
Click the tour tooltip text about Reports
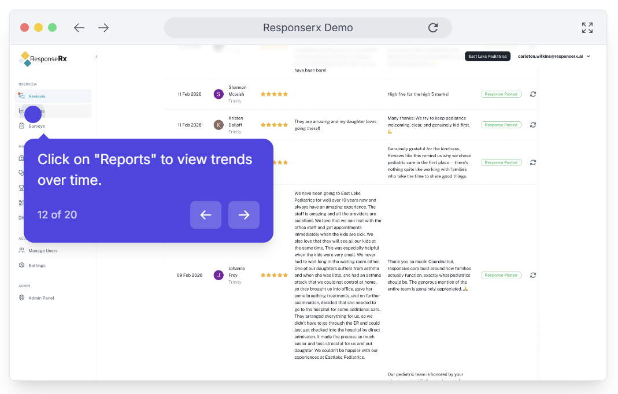coord(145,170)
